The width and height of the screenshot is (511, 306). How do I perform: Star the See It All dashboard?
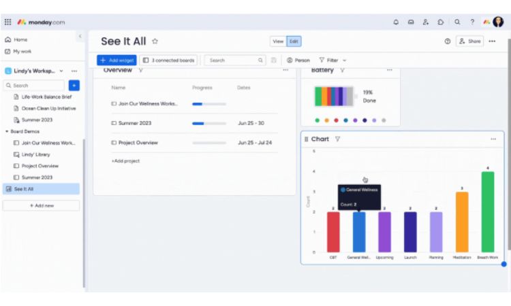click(x=155, y=41)
